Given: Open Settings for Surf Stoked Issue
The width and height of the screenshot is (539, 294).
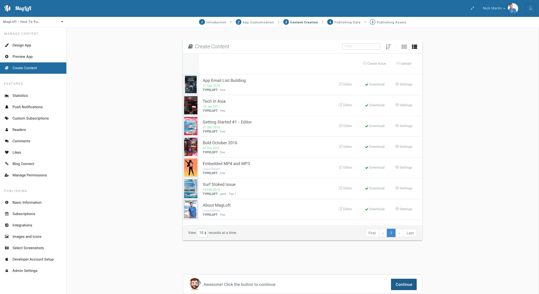Looking at the screenshot, I should click(x=404, y=188).
